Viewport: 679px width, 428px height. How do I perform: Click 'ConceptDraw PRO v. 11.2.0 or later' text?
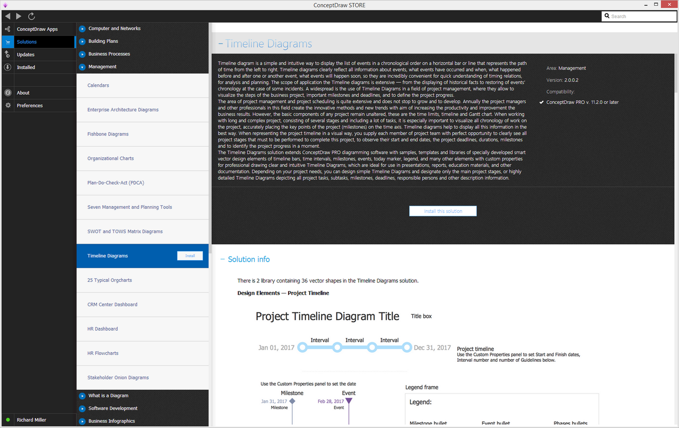[x=582, y=102]
